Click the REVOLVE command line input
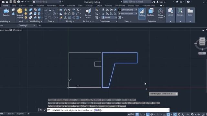This screenshot has height=116, width=207. pos(108,110)
